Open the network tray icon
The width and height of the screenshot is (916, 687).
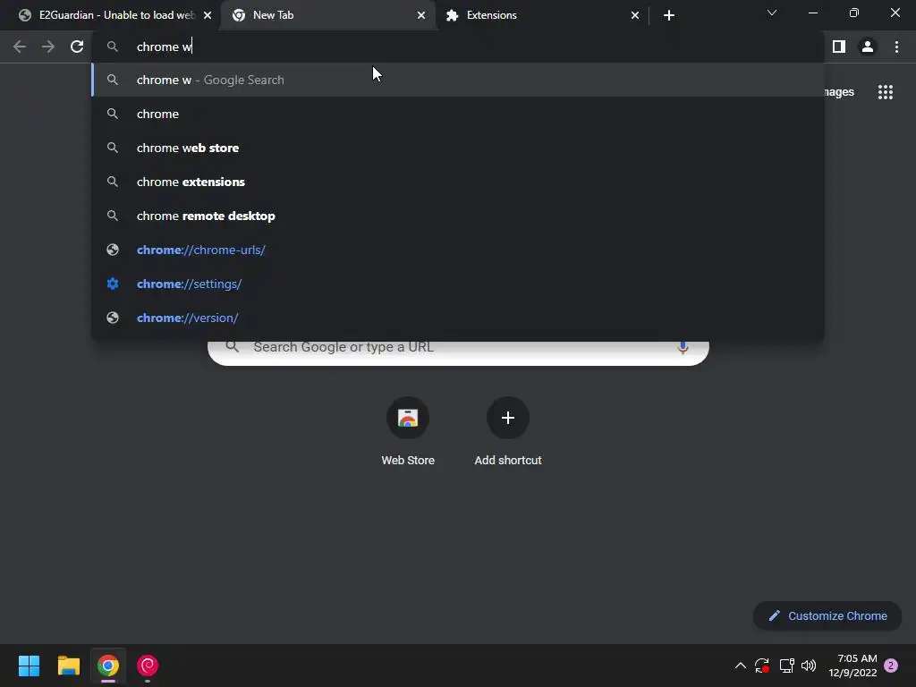click(786, 666)
